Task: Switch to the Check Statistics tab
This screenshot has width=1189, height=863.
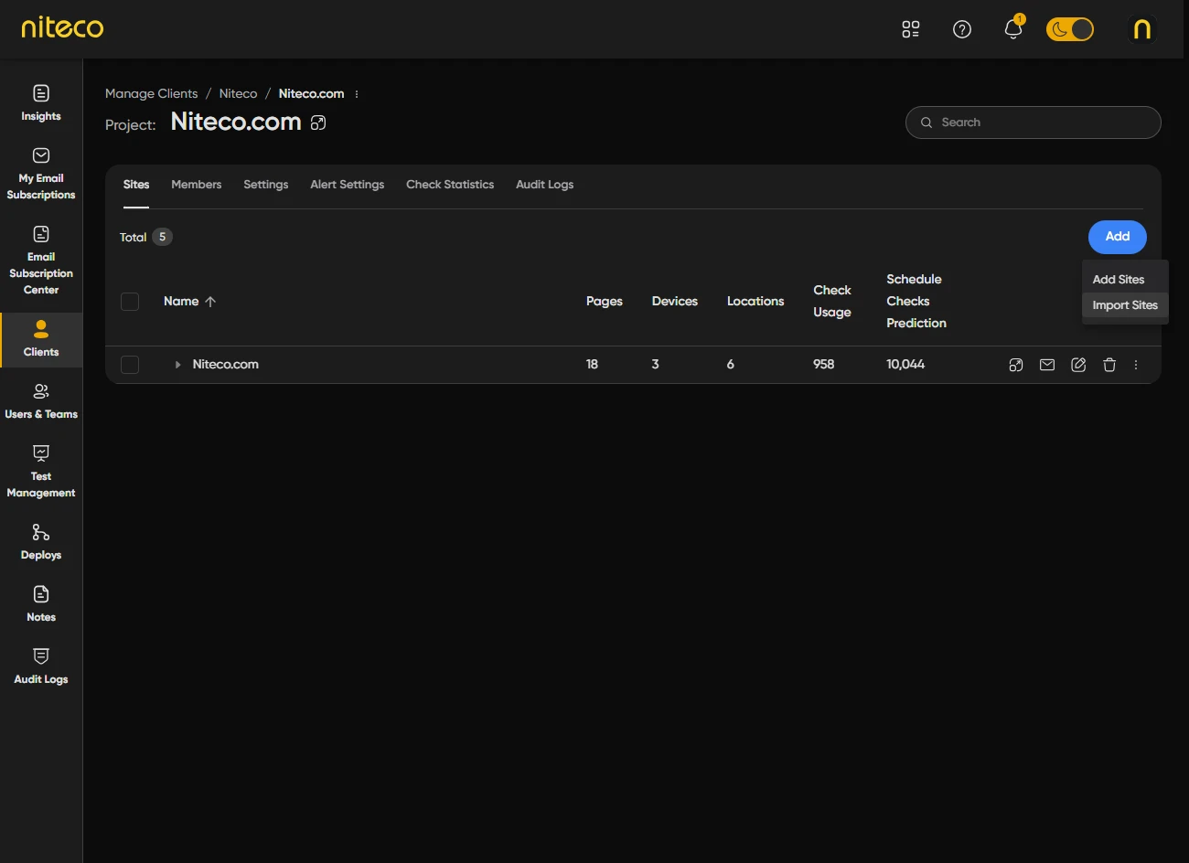Action: [x=450, y=185]
